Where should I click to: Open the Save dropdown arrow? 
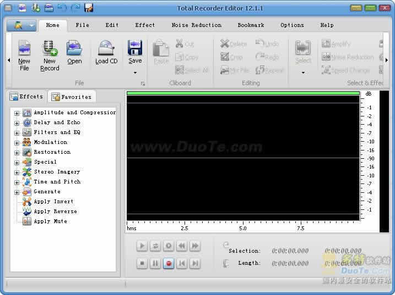pos(136,73)
